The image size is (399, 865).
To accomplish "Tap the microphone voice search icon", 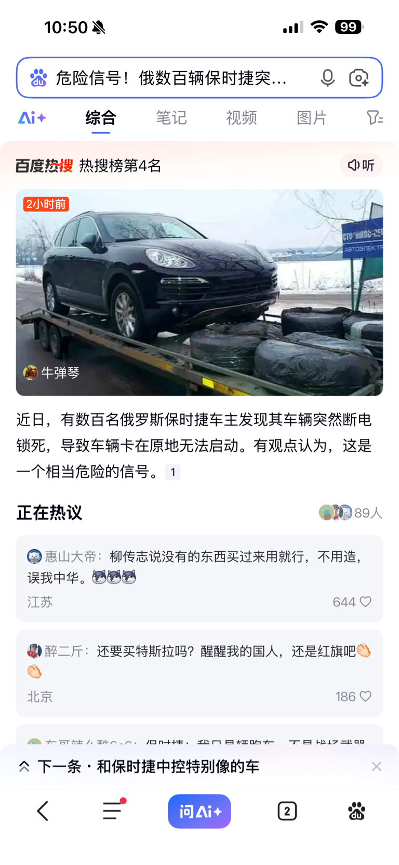I will coord(327,78).
